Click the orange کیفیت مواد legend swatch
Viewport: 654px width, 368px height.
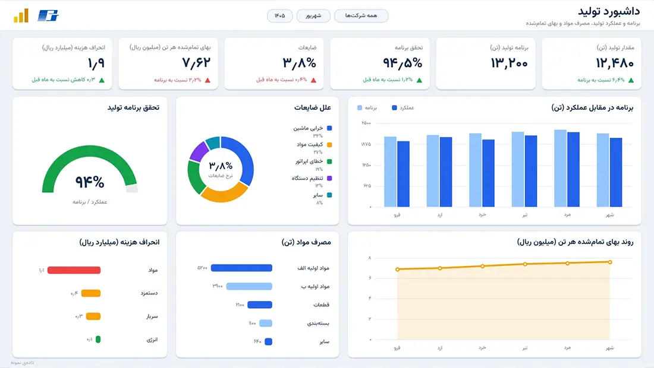coord(329,145)
